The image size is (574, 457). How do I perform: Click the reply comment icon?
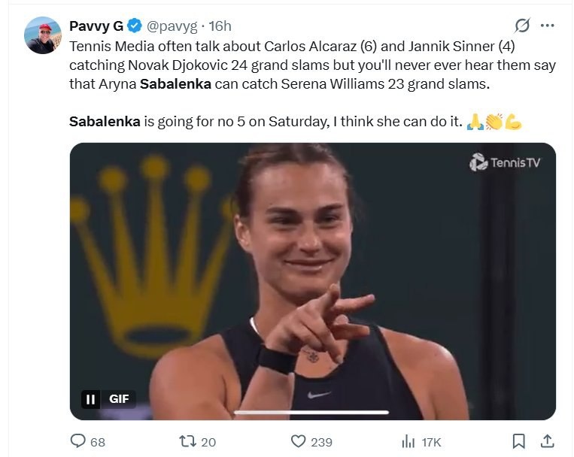pyautogui.click(x=78, y=441)
